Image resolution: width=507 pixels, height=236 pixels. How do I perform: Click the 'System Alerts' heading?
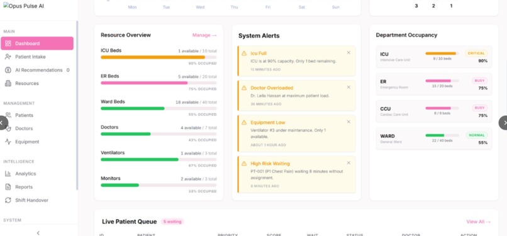[259, 36]
